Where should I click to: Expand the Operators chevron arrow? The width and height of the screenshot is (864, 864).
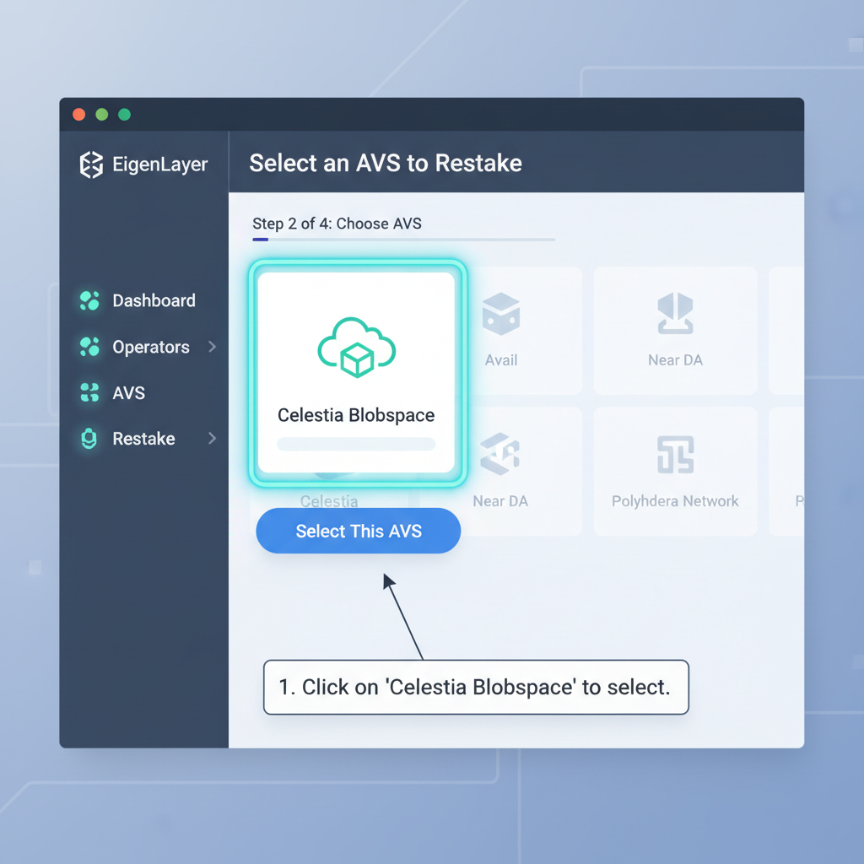pos(212,347)
